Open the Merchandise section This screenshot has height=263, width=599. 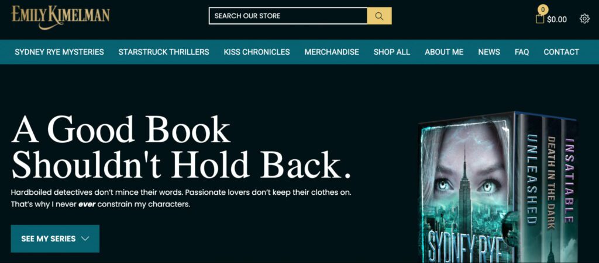click(332, 52)
